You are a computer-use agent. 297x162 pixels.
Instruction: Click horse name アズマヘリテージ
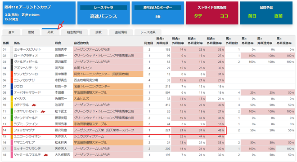click(26, 68)
